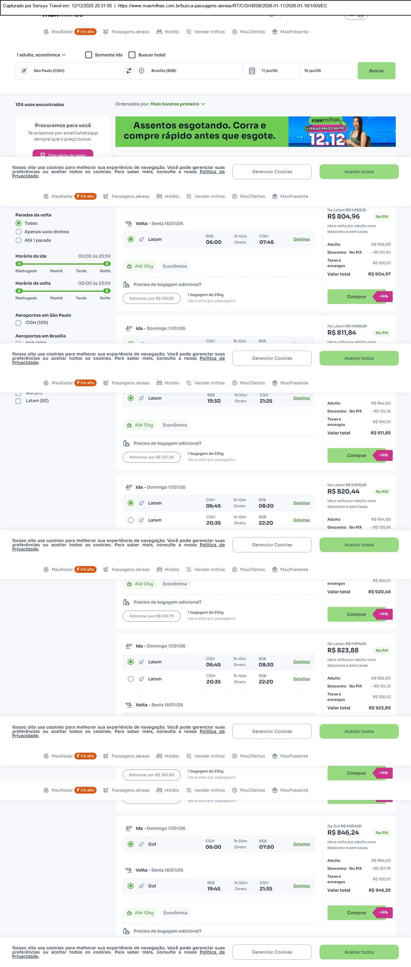Click the MaxRadar radar icon in top navigation
The height and width of the screenshot is (967, 411).
point(46,32)
